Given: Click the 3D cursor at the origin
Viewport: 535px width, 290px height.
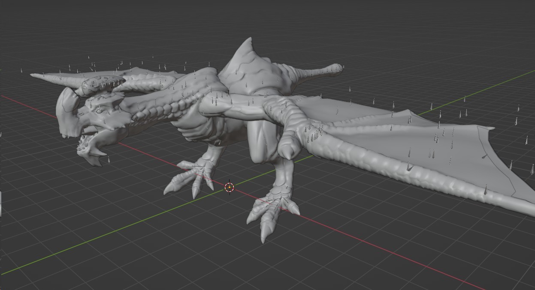Looking at the screenshot, I should (229, 187).
